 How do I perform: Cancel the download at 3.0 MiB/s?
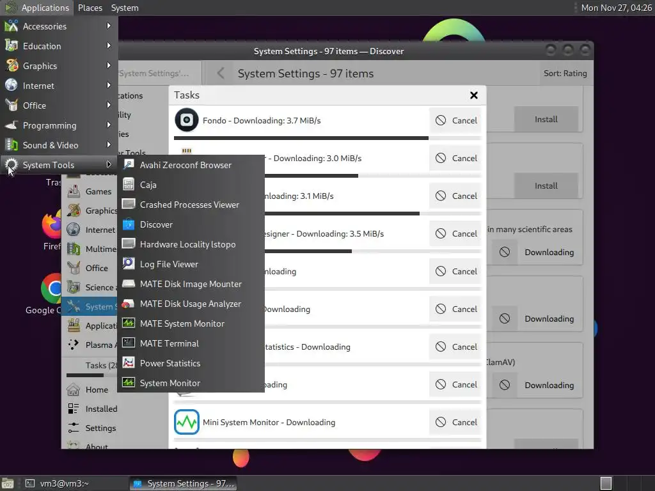(x=456, y=158)
